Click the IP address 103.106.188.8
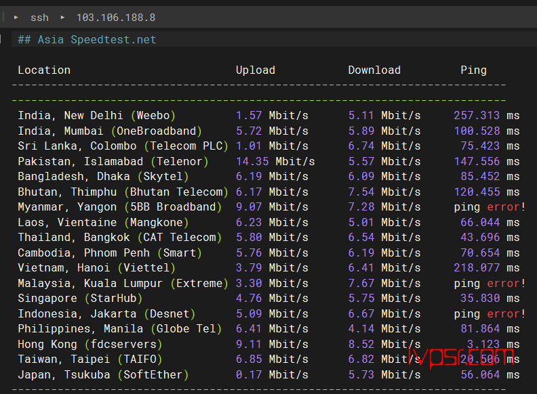 pyautogui.click(x=116, y=18)
